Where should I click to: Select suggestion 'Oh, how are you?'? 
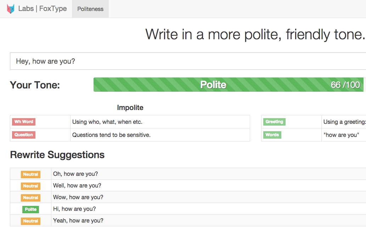[75, 174]
